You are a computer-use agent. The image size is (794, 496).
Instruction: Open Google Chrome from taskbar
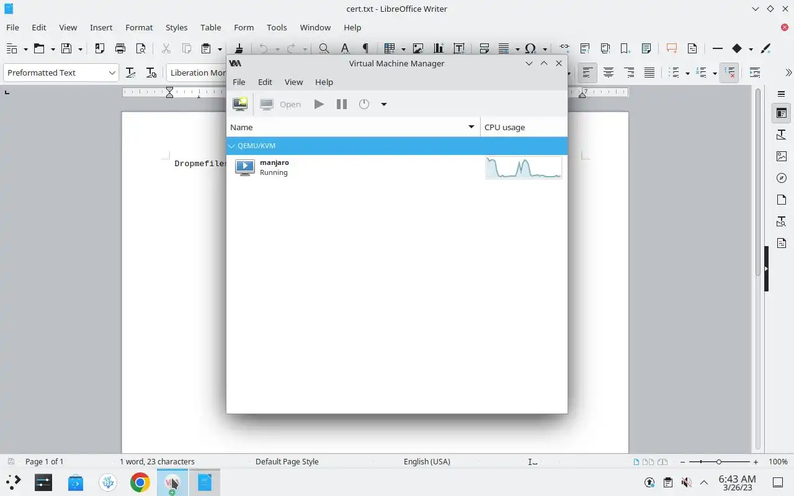tap(140, 482)
